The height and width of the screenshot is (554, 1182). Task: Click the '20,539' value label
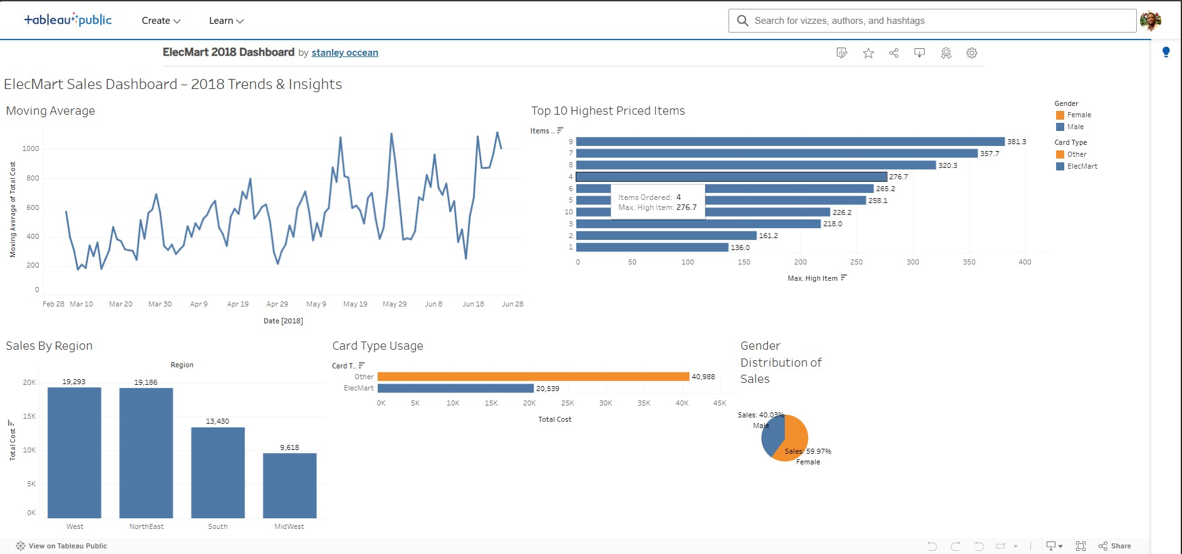(547, 389)
